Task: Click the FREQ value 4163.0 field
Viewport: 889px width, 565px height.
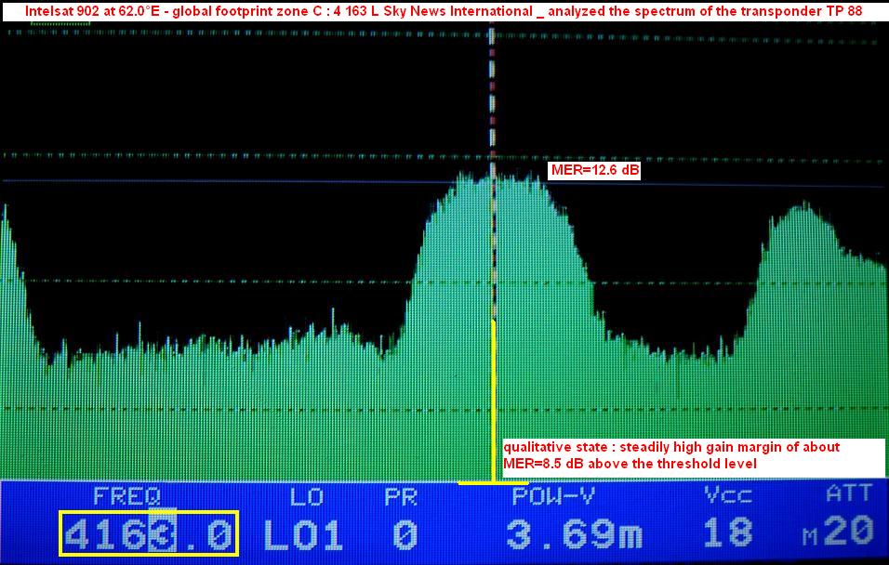Action: click(x=149, y=533)
